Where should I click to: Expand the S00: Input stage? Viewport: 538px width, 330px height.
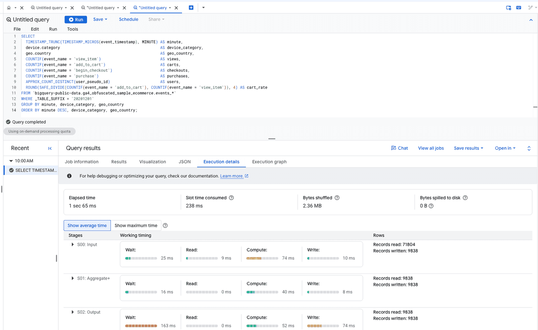[x=73, y=244]
